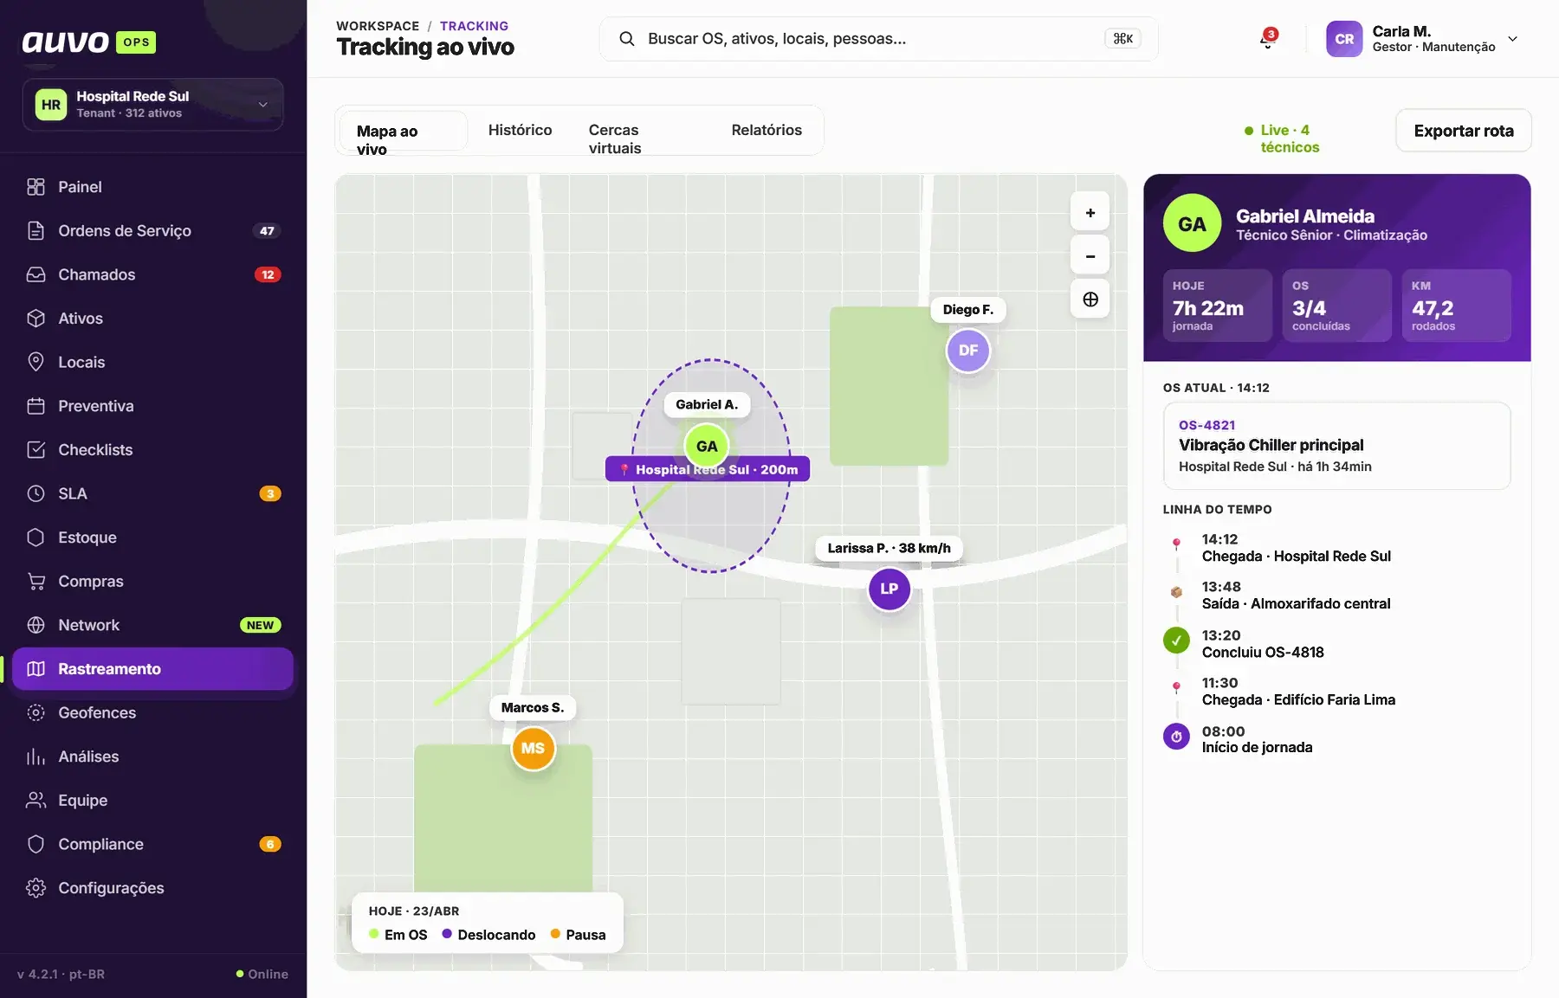Open the Network globe icon
This screenshot has width=1559, height=998.
36,625
